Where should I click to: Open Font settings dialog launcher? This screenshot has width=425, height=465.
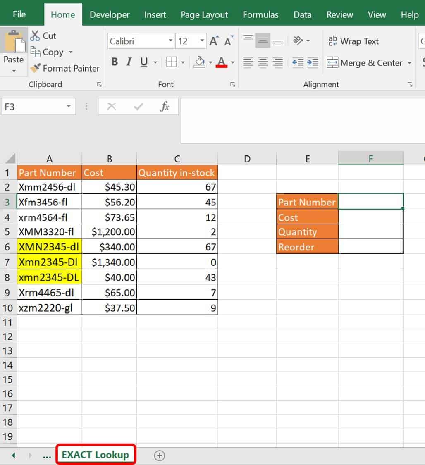pos(232,84)
